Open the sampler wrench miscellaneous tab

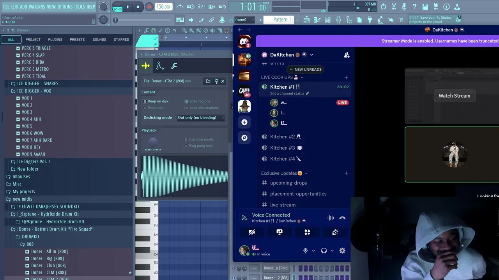(x=174, y=66)
